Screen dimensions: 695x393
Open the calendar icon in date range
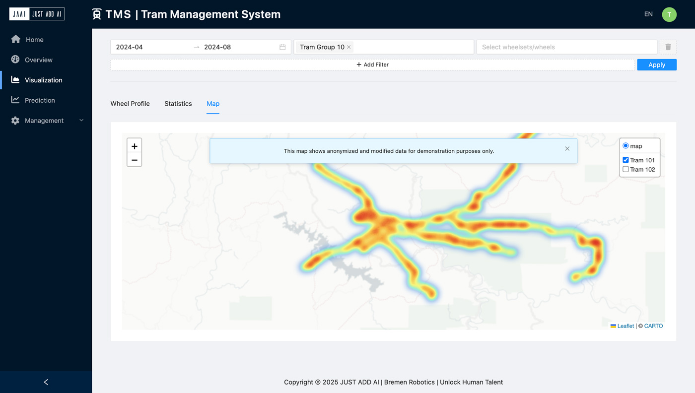click(282, 47)
